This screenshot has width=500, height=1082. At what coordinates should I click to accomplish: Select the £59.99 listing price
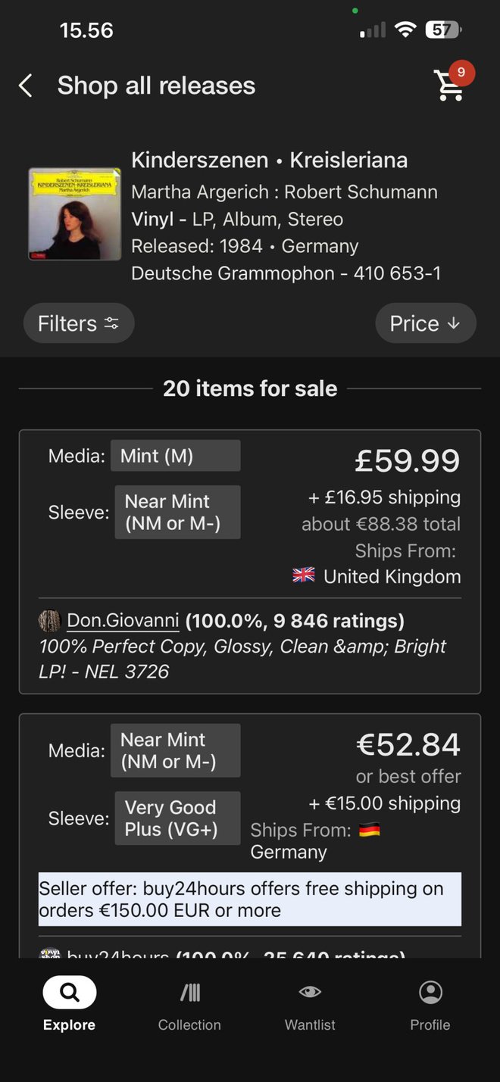point(408,461)
